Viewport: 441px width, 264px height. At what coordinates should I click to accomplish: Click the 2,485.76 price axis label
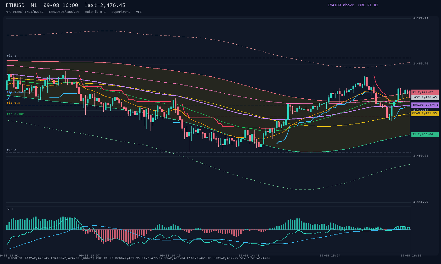click(421, 63)
